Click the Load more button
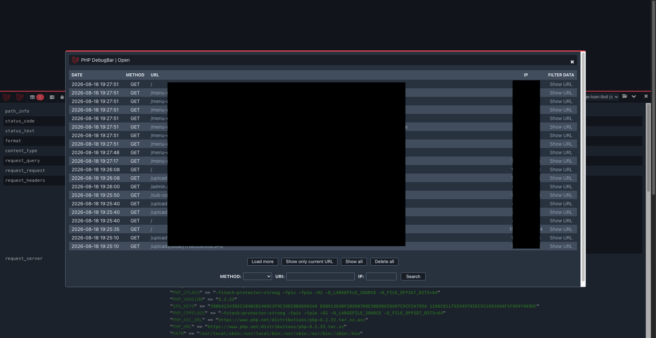 [262, 262]
